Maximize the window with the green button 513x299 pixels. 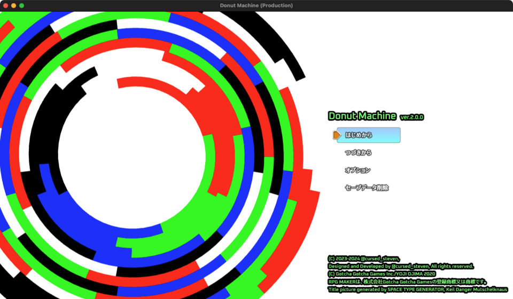[21, 5]
